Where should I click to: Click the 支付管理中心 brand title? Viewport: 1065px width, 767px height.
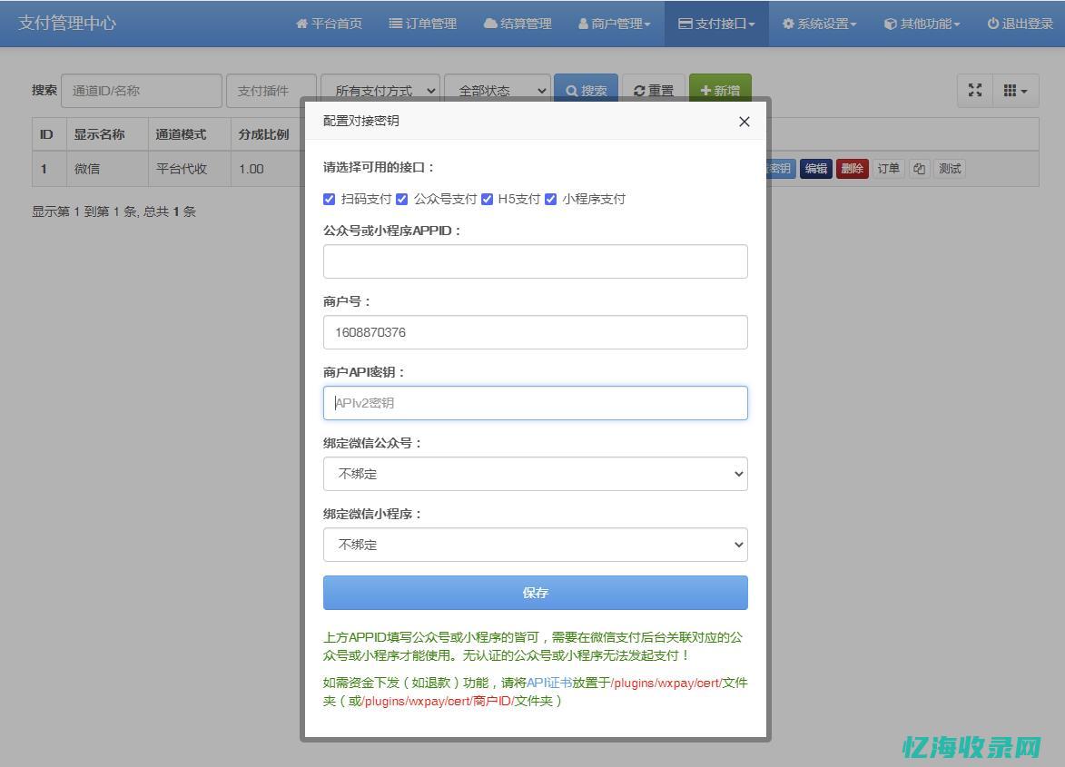click(x=67, y=23)
